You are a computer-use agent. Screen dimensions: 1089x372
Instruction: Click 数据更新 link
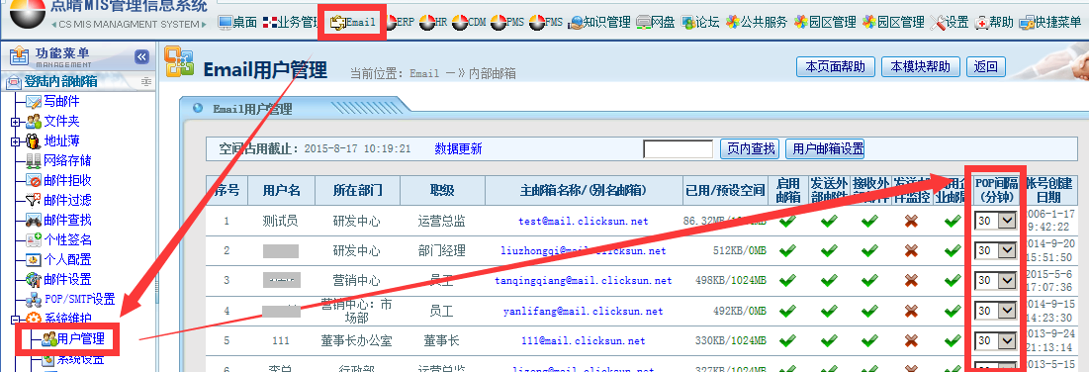[x=458, y=148]
